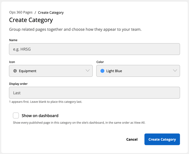Image resolution: width=189 pixels, height=154 pixels.
Task: Click the Show on dashboard label
Action: [40, 116]
